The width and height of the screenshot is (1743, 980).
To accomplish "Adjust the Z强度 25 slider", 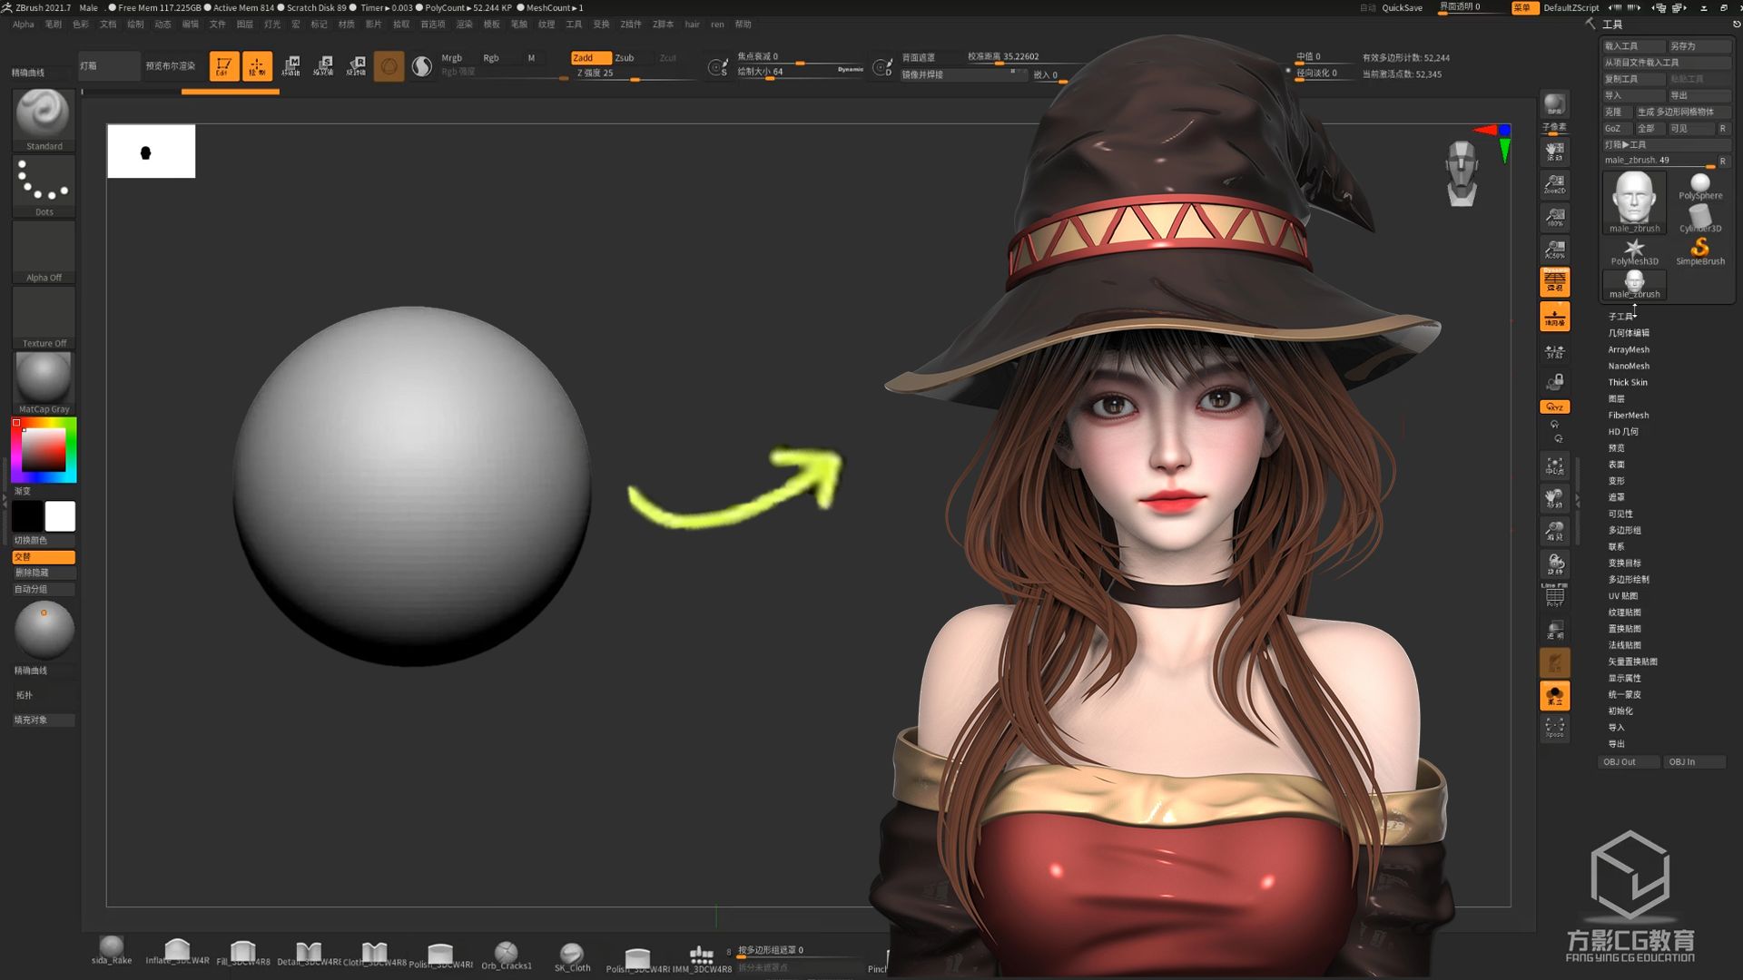I will 633,73.
